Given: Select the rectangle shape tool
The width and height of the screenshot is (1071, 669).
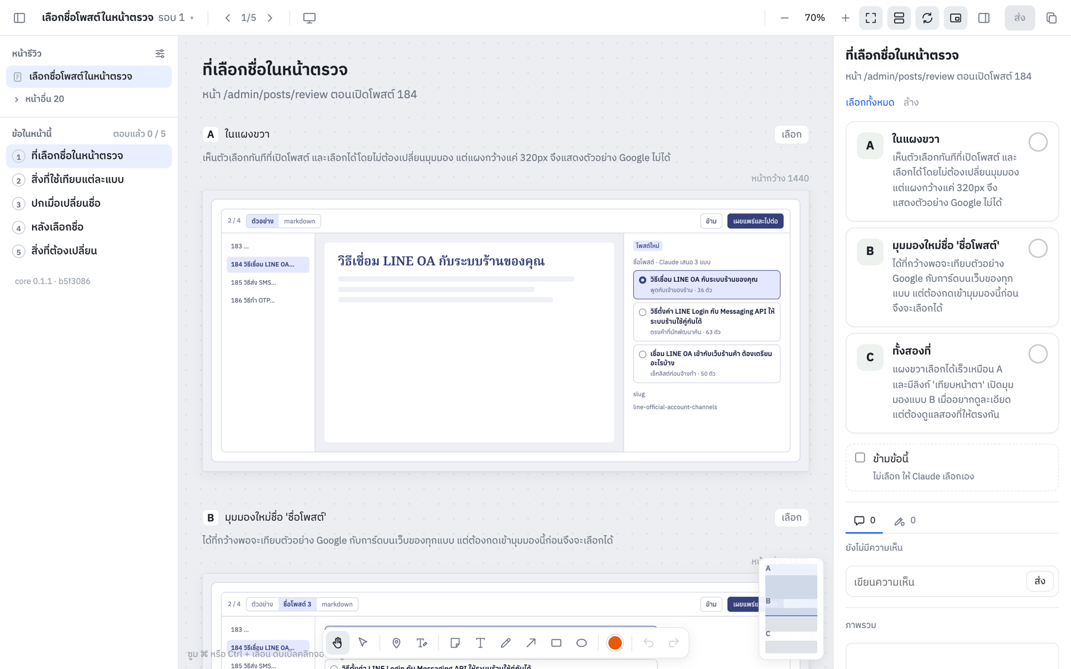Looking at the screenshot, I should (556, 643).
